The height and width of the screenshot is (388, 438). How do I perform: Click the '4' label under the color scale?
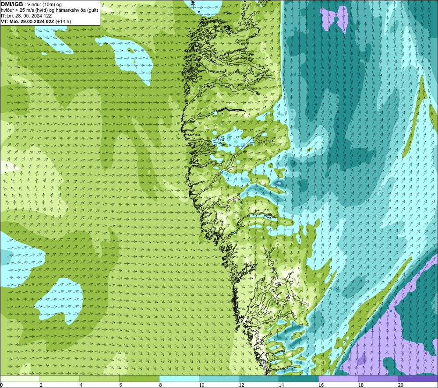(x=81, y=385)
